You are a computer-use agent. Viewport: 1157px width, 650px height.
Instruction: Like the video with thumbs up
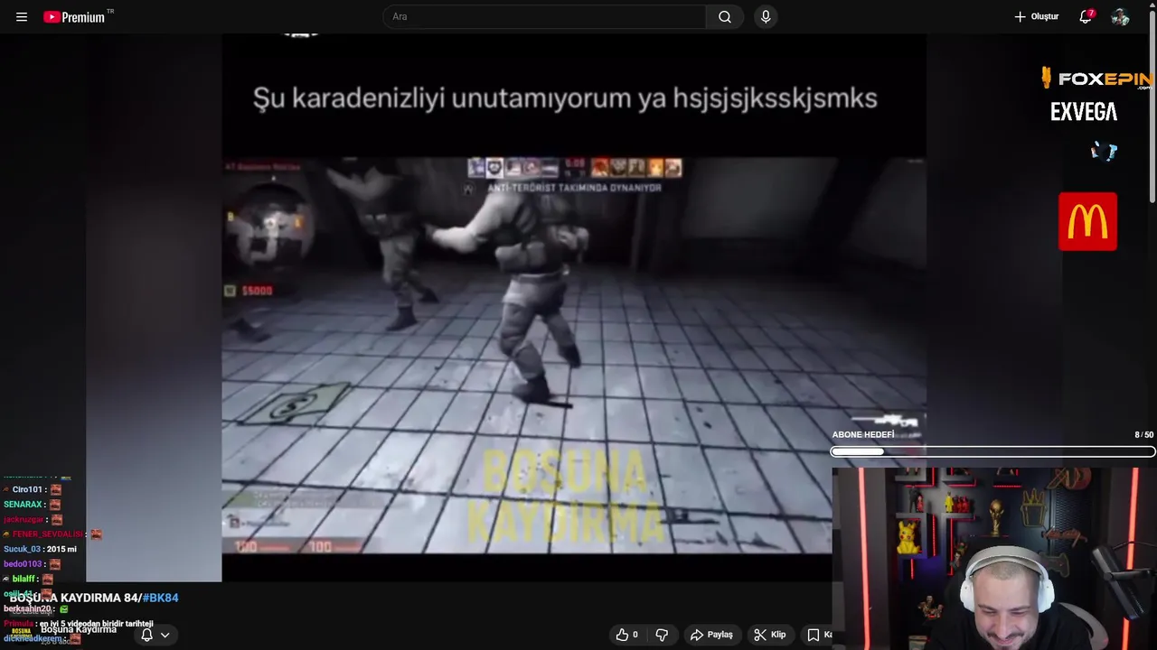(627, 635)
